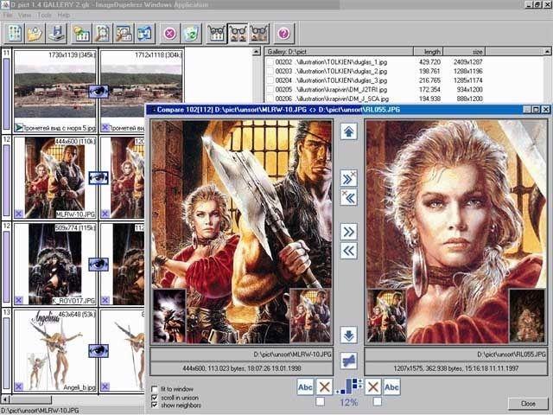
Task: Click the save diskette toolbar icon
Action: click(56, 34)
